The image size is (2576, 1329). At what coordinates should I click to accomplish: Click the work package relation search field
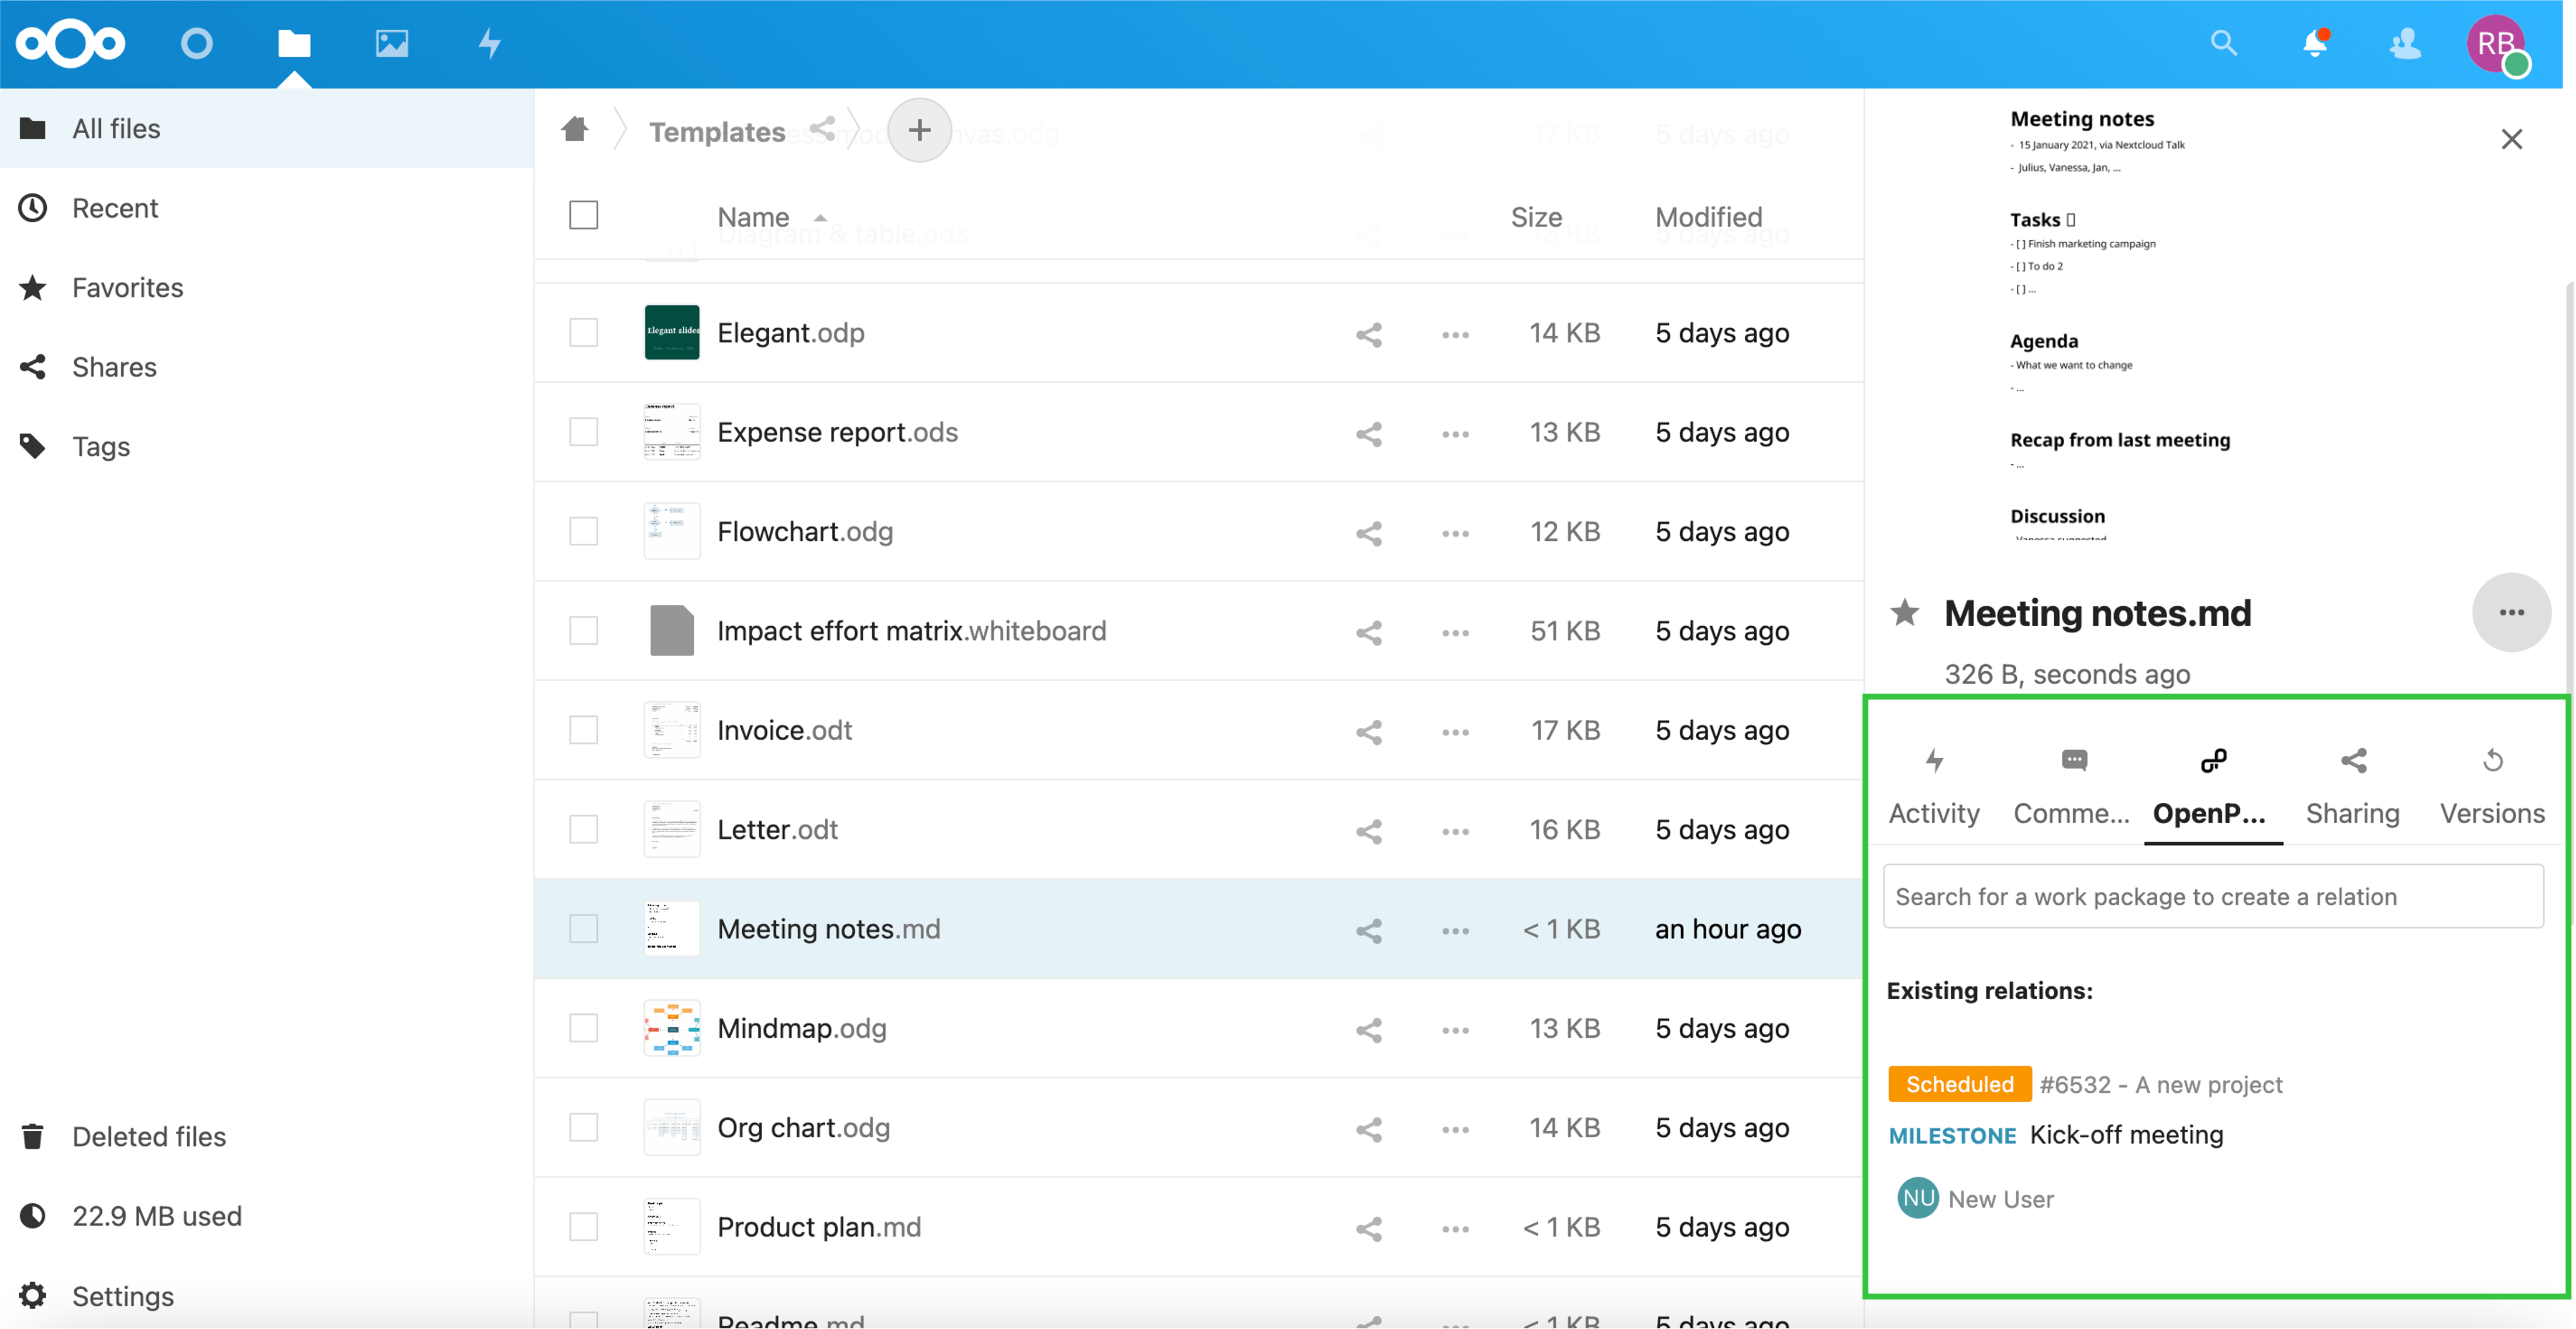[x=2212, y=896]
